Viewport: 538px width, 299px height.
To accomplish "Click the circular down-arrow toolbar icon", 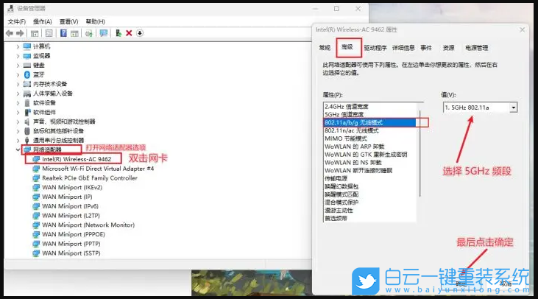I will 140,33.
